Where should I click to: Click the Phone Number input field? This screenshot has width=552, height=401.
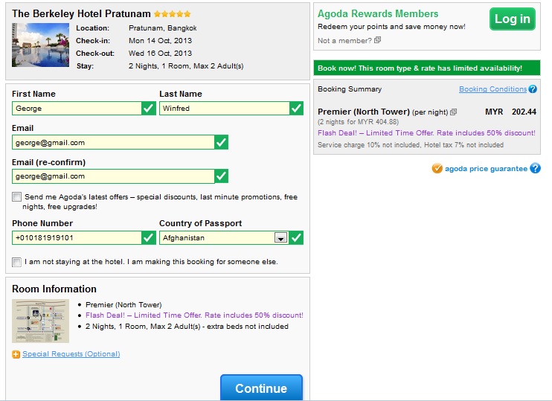[x=77, y=237]
